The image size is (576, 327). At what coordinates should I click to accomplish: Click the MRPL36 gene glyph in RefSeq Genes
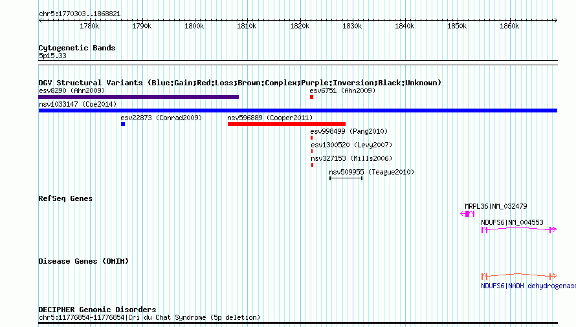coord(467,214)
